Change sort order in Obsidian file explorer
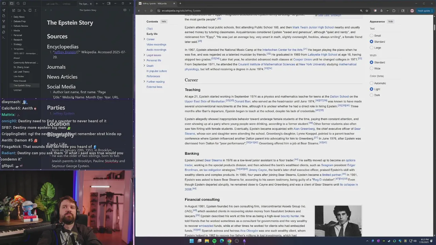 (x=25, y=10)
